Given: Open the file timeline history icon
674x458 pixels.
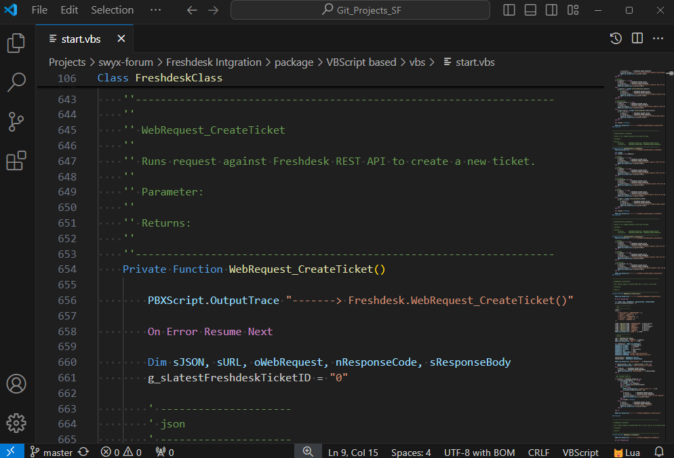Looking at the screenshot, I should click(616, 38).
